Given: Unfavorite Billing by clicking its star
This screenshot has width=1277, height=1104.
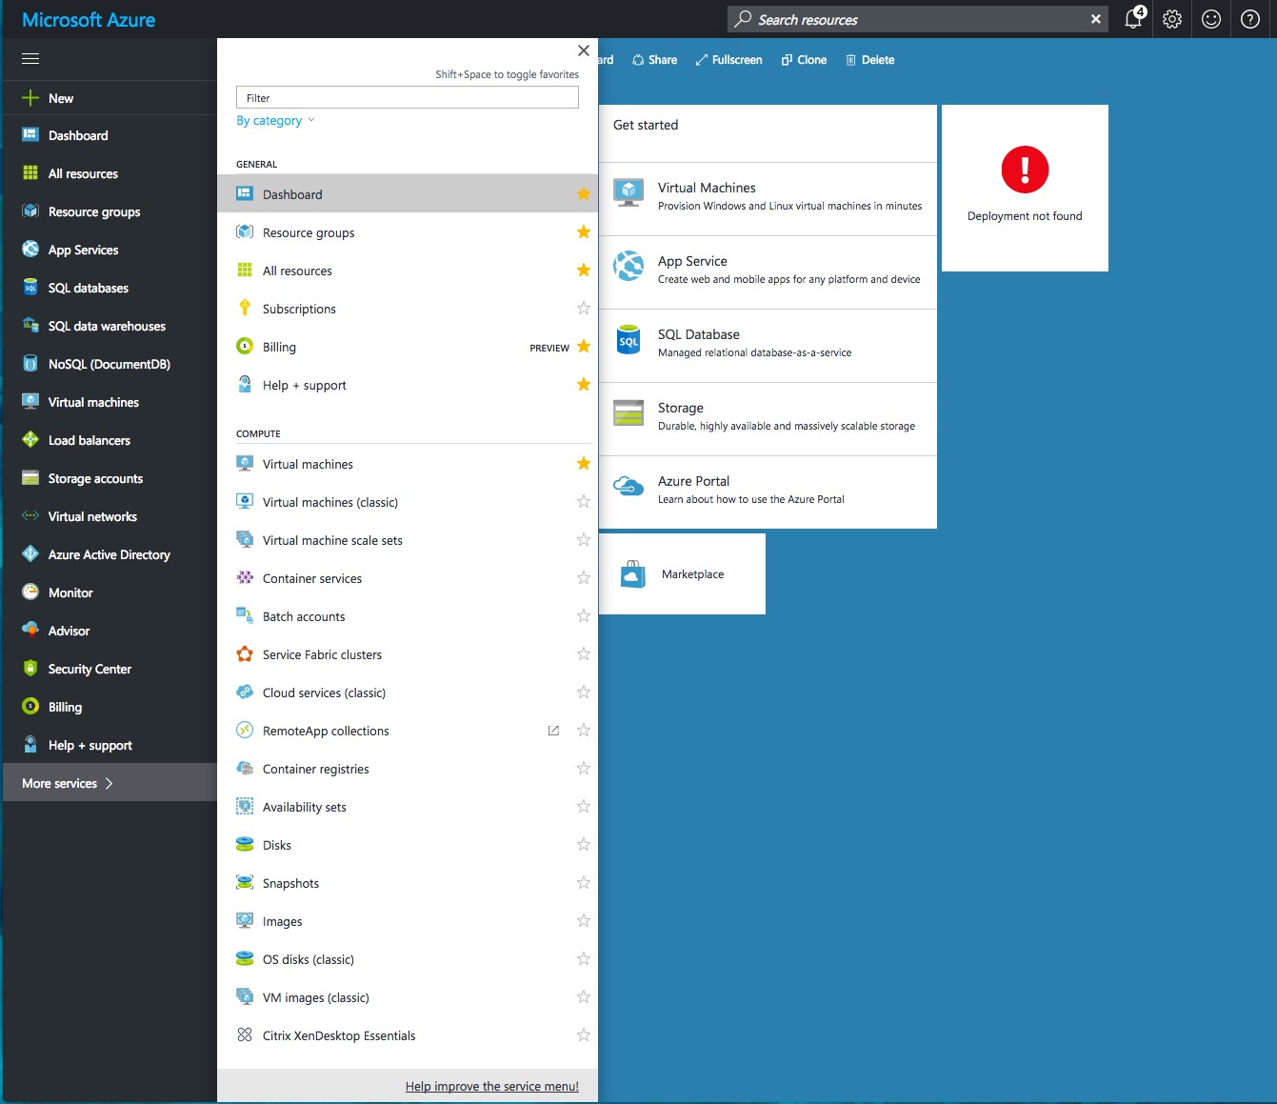Looking at the screenshot, I should click(584, 347).
